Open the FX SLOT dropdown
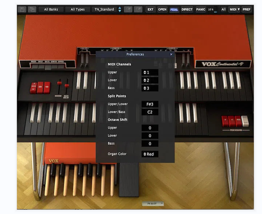Screen dimensions: 262x214 pos(153,204)
